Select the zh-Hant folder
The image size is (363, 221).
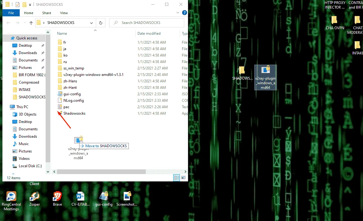pyautogui.click(x=70, y=88)
